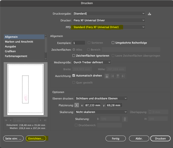Open the Ebenen drucken dropdown

tap(101, 98)
